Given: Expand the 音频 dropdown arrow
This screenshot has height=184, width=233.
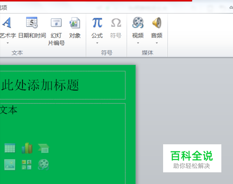Looking at the screenshot, I should coord(157,43).
